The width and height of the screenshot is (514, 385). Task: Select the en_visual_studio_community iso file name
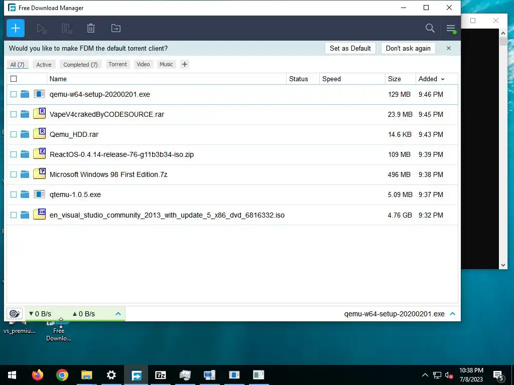pyautogui.click(x=167, y=215)
